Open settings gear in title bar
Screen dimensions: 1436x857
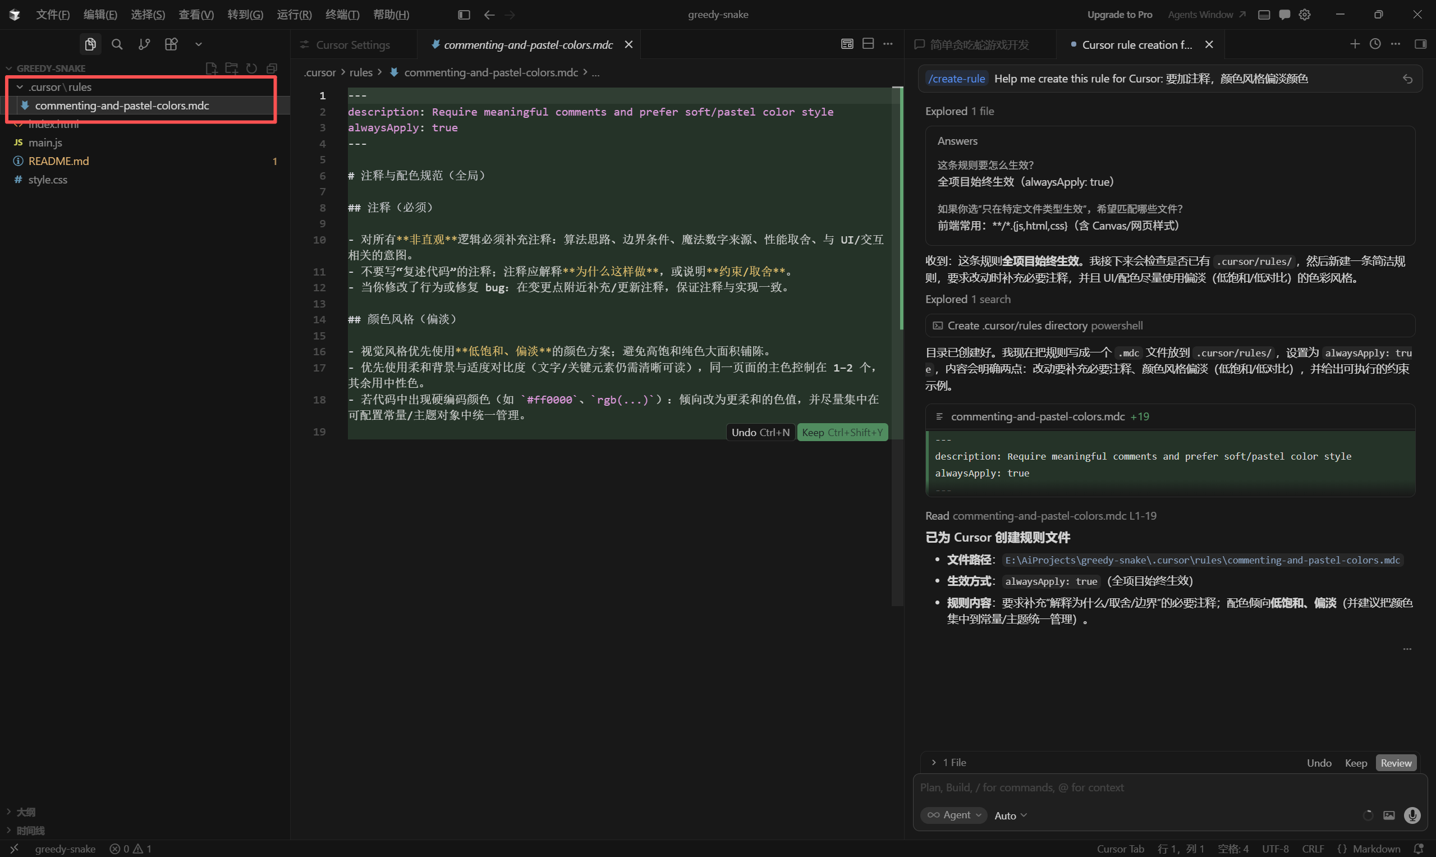point(1304,15)
